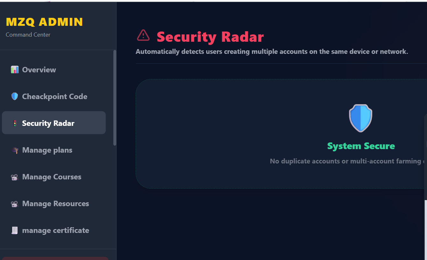Click the red Security Radar page heading
This screenshot has height=260, width=427.
point(210,37)
